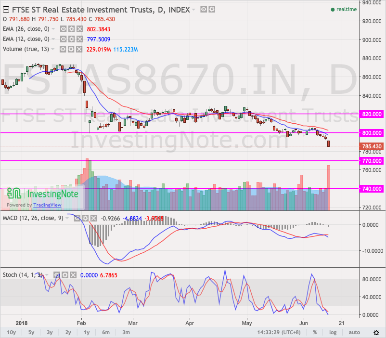Open Stoch indicator settings gear
Viewport: 386px width, 338px height.
pos(65,275)
